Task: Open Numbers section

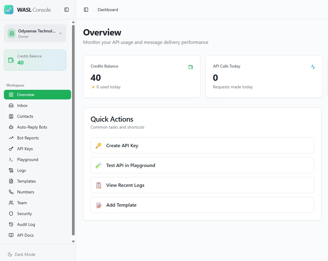Action: [x=37, y=192]
